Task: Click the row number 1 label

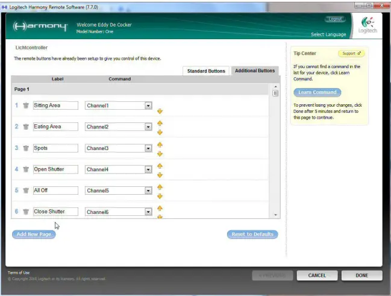Action: point(16,105)
